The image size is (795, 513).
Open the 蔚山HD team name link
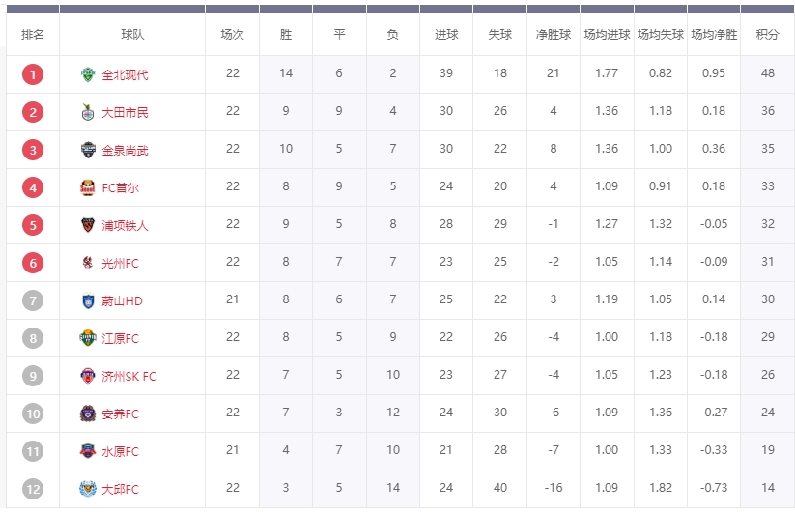tap(122, 300)
